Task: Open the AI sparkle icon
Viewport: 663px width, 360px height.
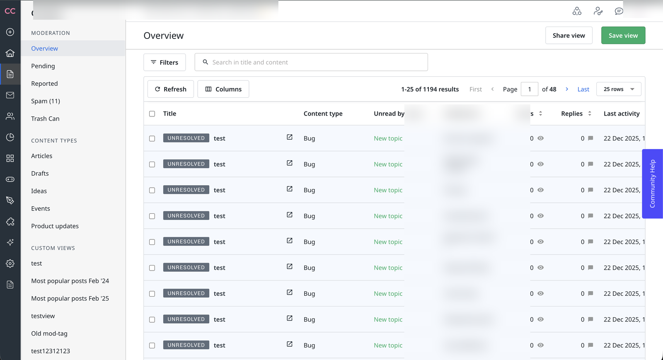Action: pos(10,242)
